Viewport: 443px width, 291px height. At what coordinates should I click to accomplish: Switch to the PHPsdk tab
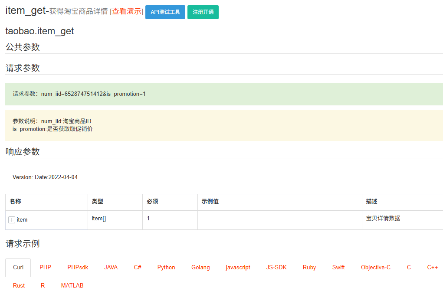[x=78, y=267]
